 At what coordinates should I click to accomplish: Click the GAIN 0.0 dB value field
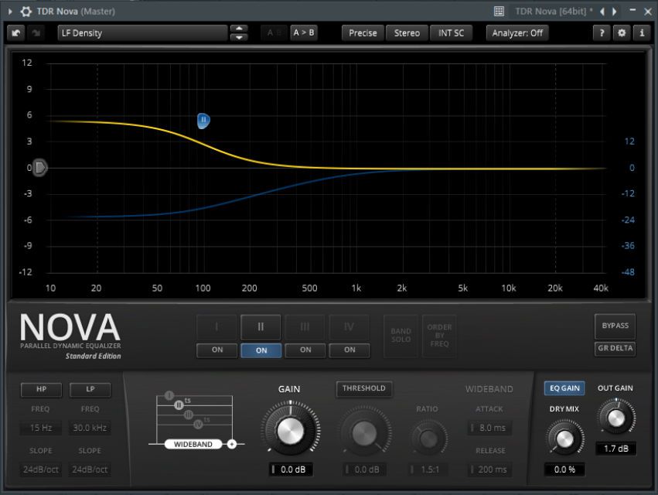pos(291,469)
